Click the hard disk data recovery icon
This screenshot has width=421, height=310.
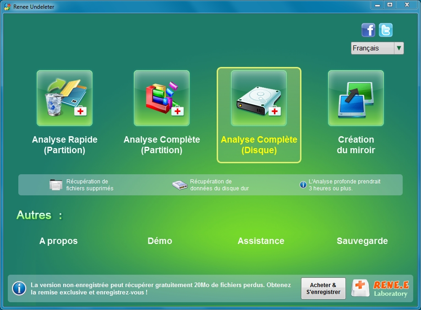click(179, 184)
